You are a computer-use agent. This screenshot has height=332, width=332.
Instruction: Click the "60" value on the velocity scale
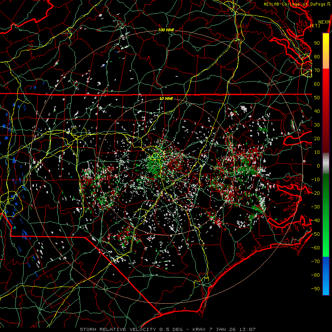[x=317, y=84]
